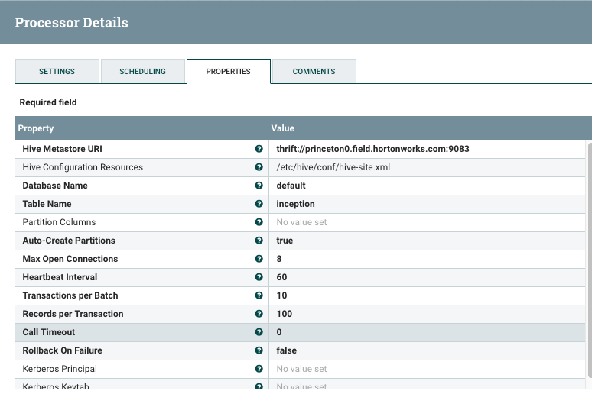
Task: Click help icon for Call Timeout
Action: click(x=259, y=332)
